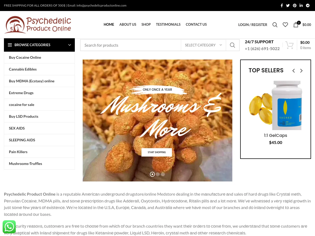Show previous Top Sellers product
This screenshot has width=315, height=236.
pyautogui.click(x=293, y=71)
